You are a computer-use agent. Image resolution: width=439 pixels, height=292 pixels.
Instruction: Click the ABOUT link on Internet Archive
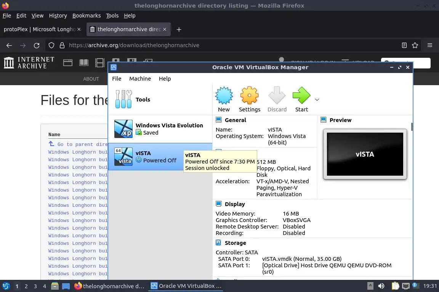pyautogui.click(x=91, y=79)
